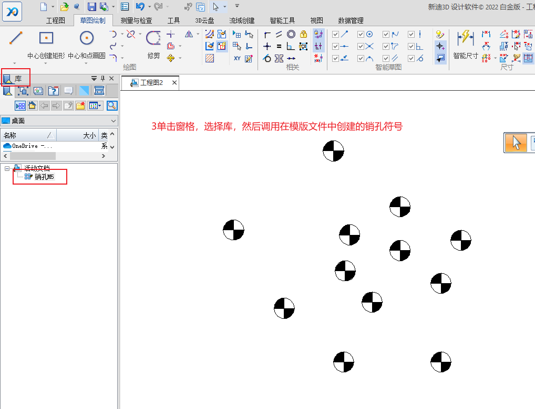Screen dimensions: 535x409
Task: Toggle the center-point snap checkbox in 智能草图
Action: pyautogui.click(x=361, y=34)
